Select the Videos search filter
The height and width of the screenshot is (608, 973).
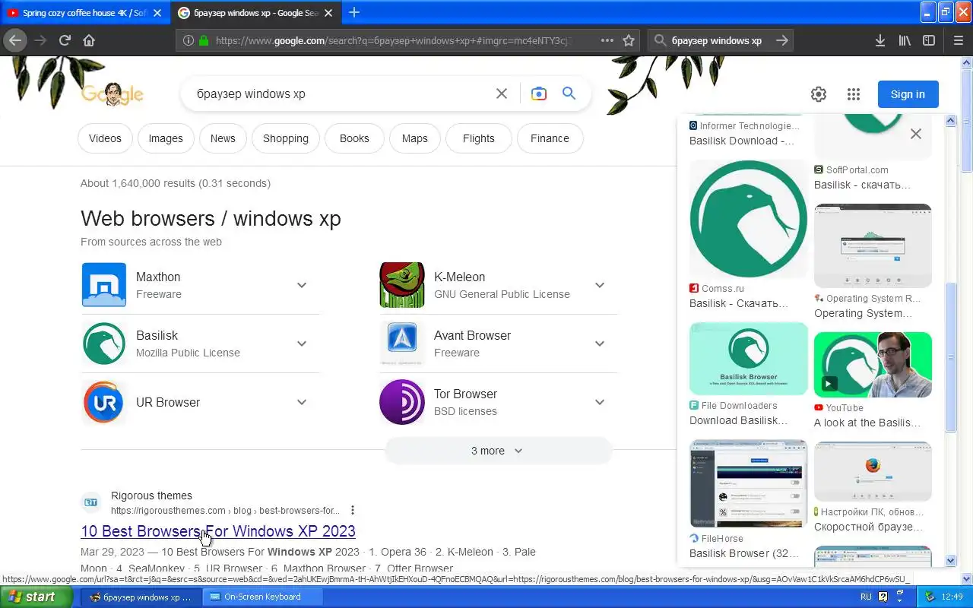pos(105,138)
